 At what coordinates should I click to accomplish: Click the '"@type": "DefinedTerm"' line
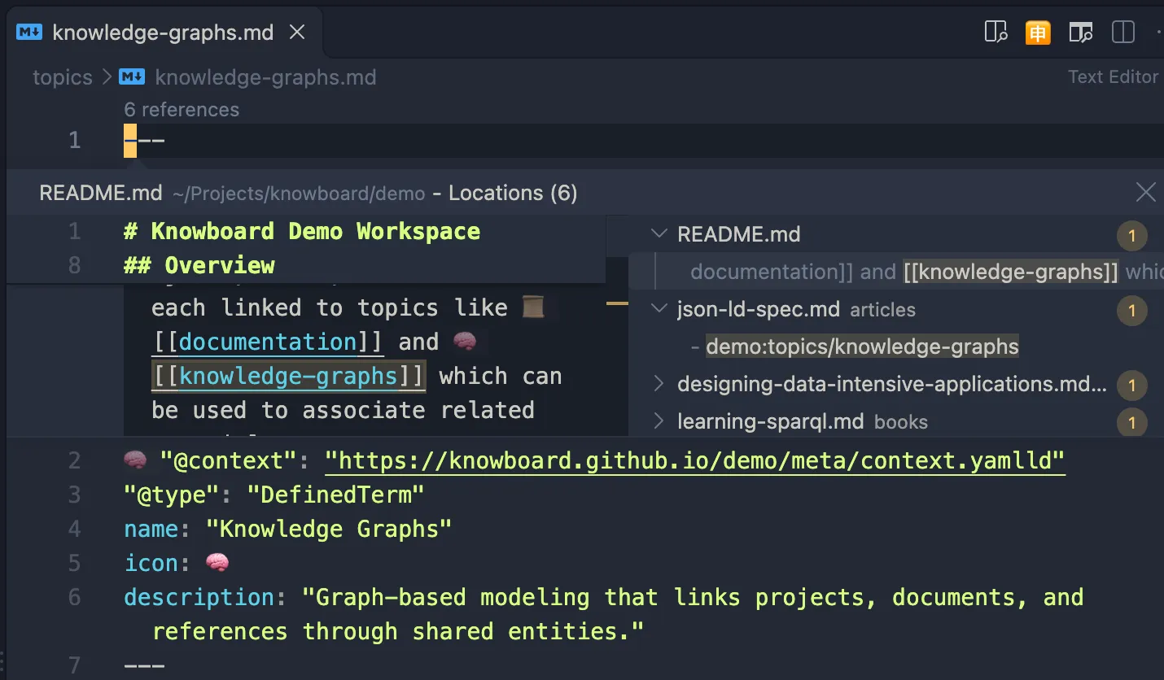274,495
